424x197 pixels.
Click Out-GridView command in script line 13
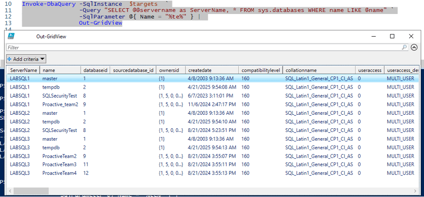(x=101, y=23)
